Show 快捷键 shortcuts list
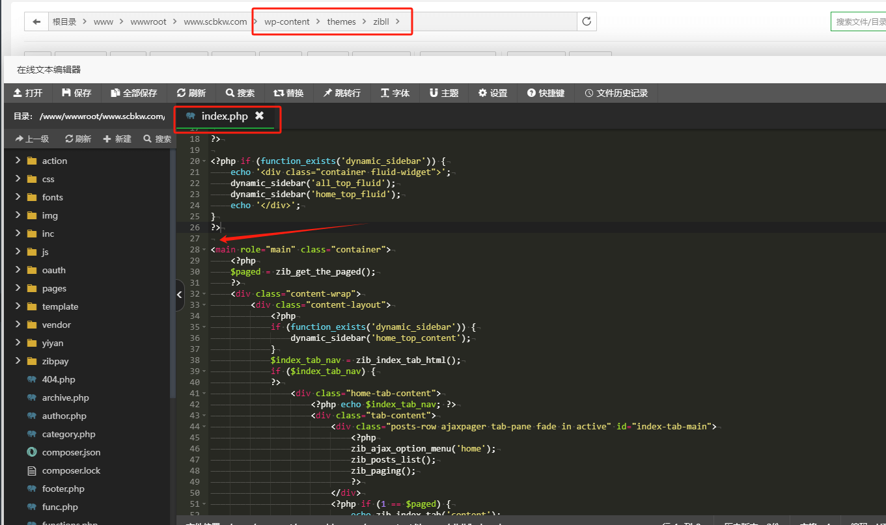The image size is (886, 525). pyautogui.click(x=546, y=93)
